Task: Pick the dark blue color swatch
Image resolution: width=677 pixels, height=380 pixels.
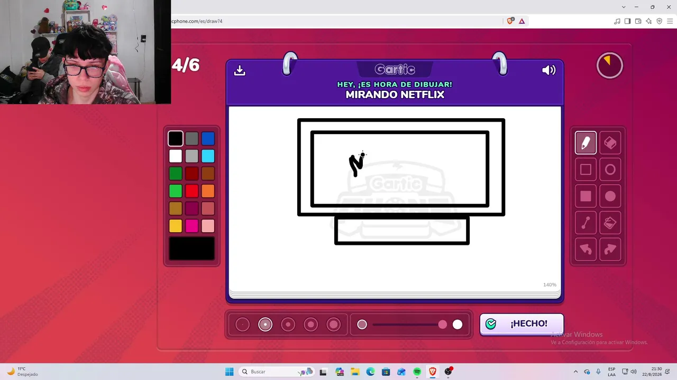Action: pyautogui.click(x=208, y=139)
